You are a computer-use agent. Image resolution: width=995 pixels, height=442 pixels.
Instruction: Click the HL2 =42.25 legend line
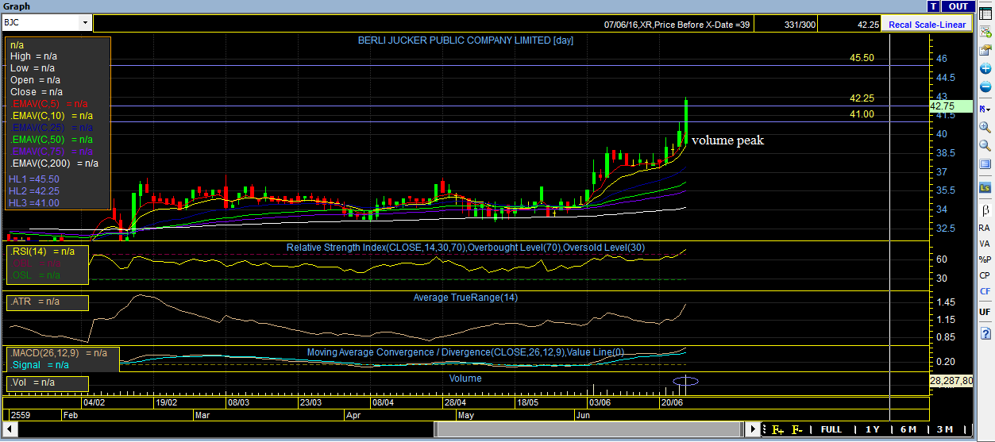34,191
